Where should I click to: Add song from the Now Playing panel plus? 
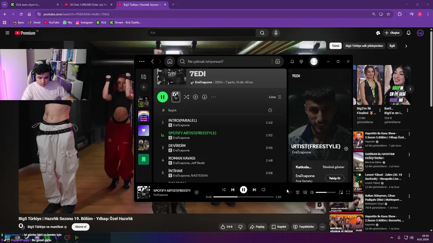point(346,148)
